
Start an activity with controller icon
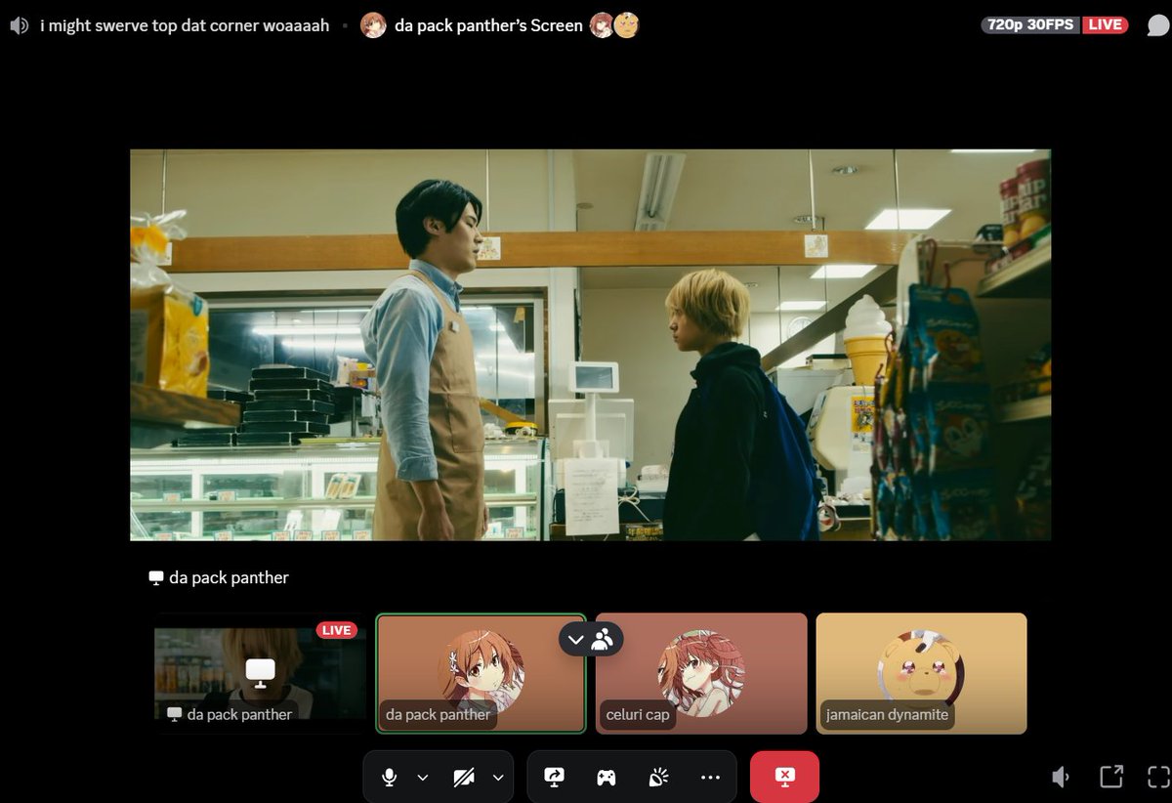point(607,778)
